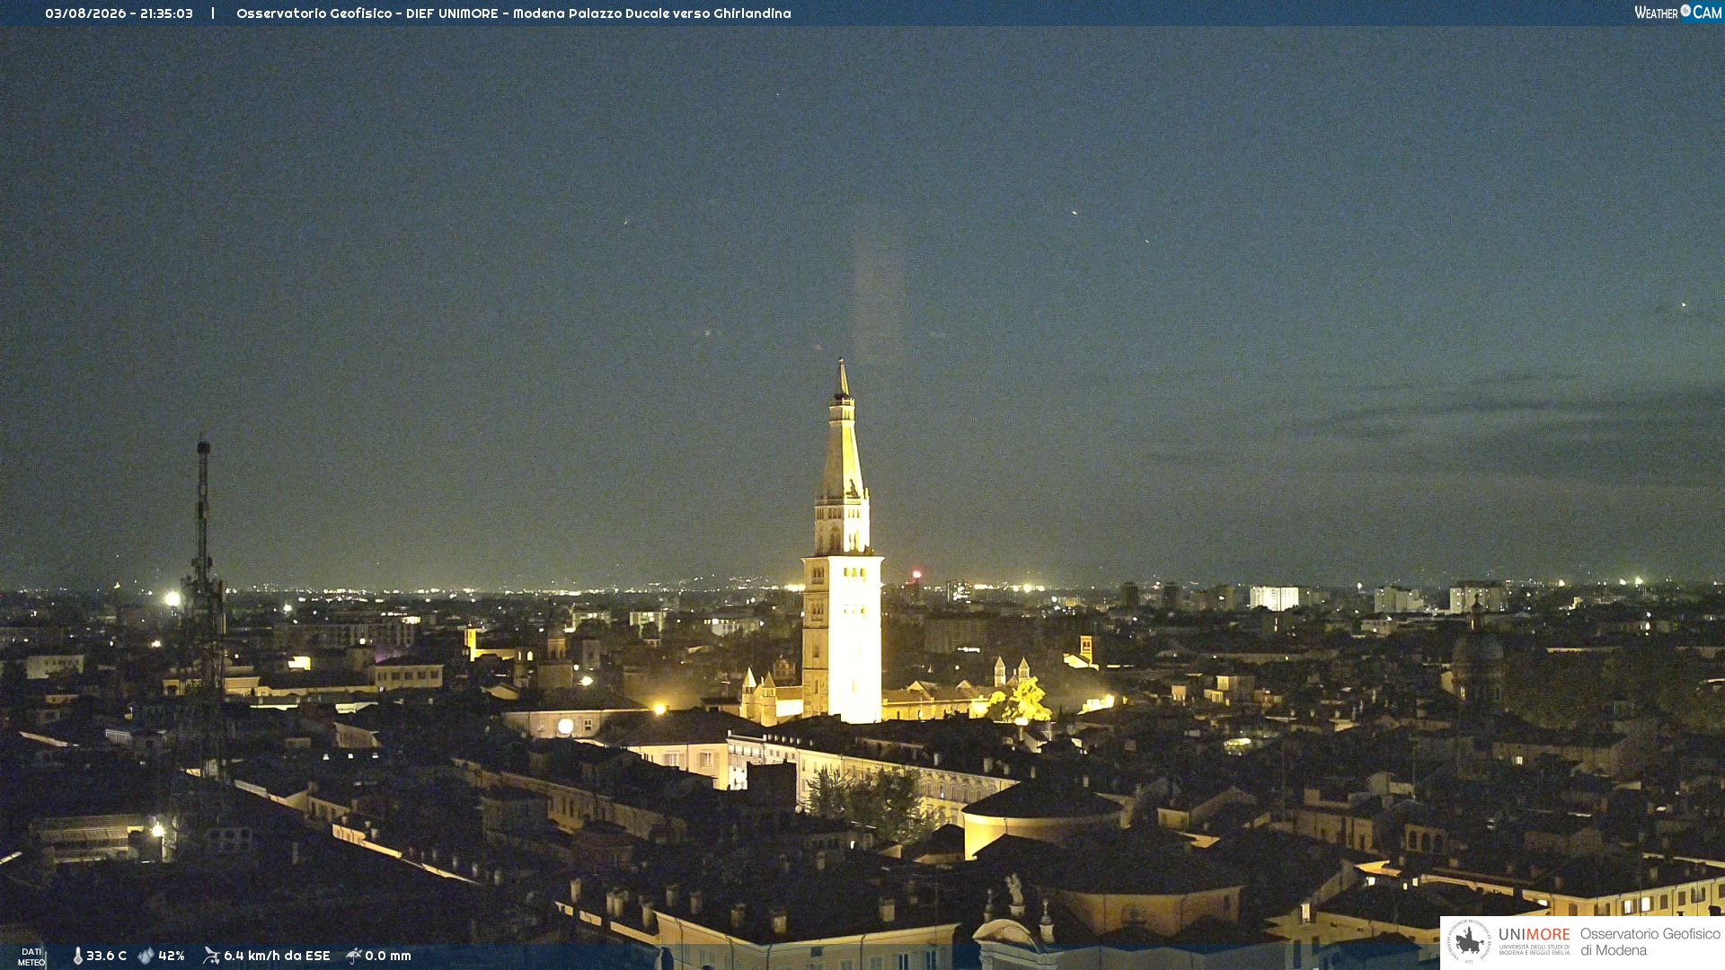Viewport: 1725px width, 970px height.
Task: Click the UNIMORE university seal
Action: tap(1469, 942)
